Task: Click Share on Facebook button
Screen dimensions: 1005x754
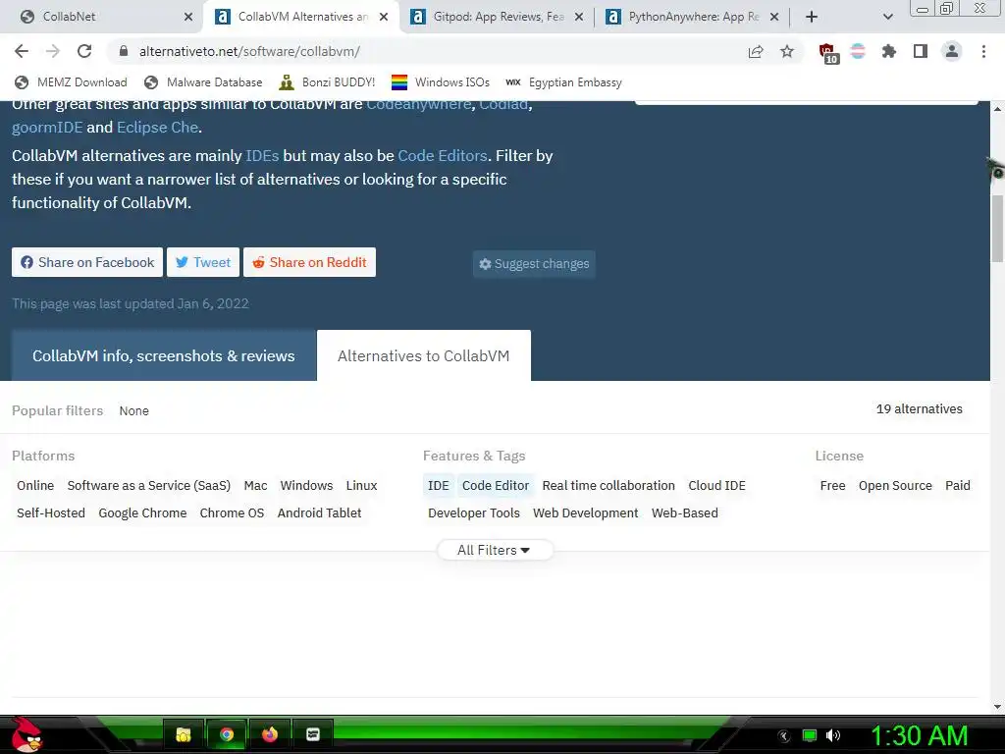Action: coord(87,262)
